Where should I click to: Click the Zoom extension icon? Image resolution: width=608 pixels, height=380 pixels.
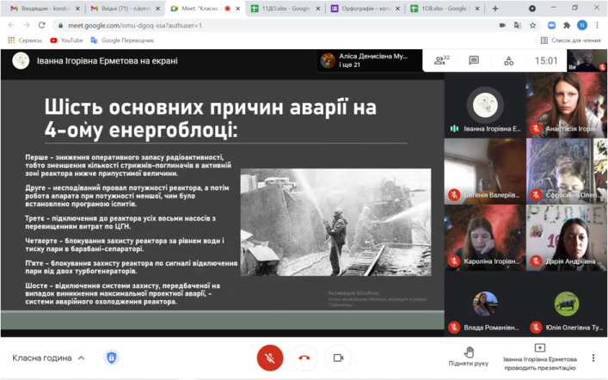click(x=551, y=25)
